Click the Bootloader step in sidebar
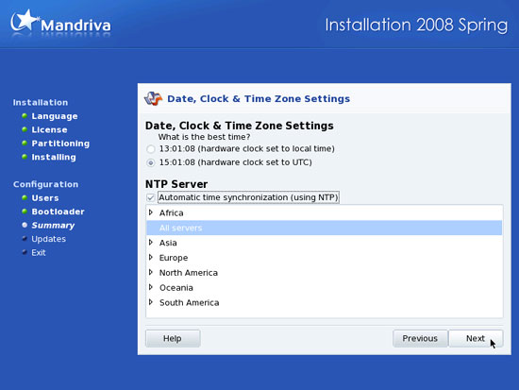The width and height of the screenshot is (519, 390). (58, 212)
